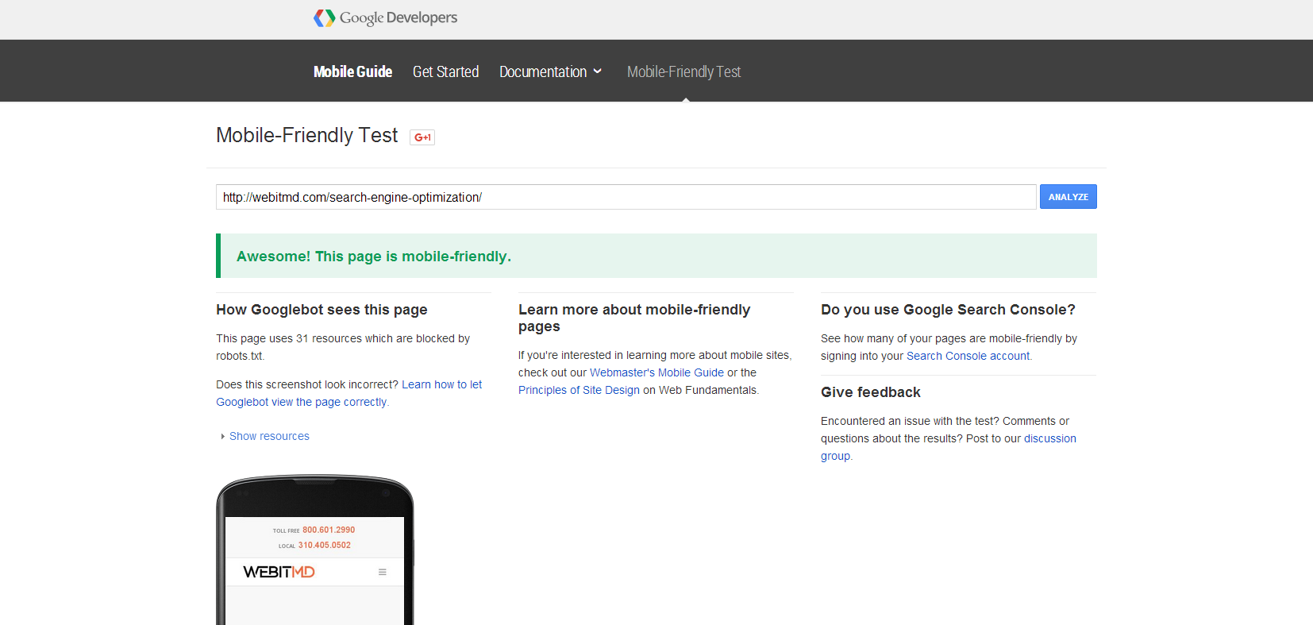Image resolution: width=1313 pixels, height=625 pixels.
Task: Open the Mobile Guide nav item
Action: tap(352, 71)
